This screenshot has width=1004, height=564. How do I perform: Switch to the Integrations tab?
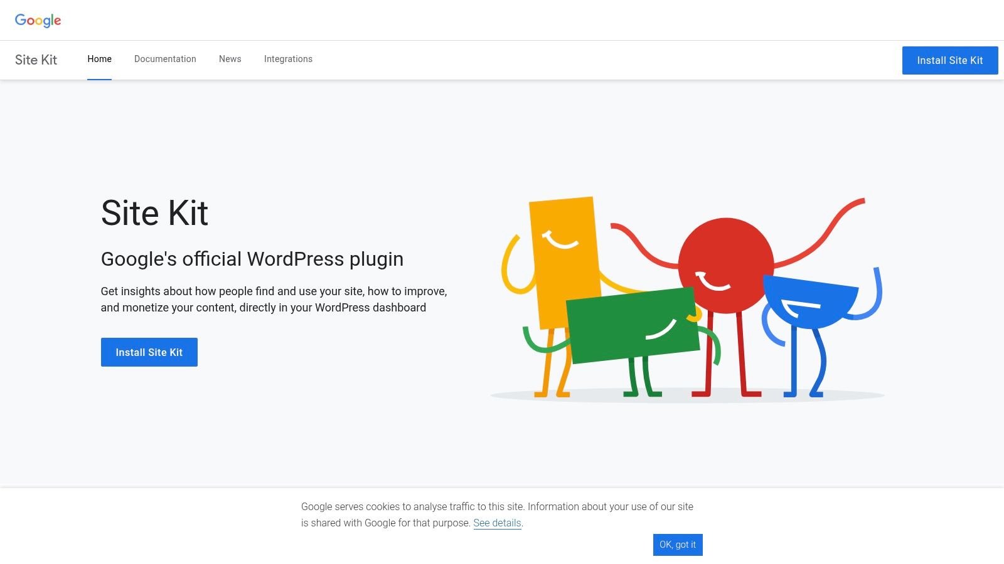point(288,60)
